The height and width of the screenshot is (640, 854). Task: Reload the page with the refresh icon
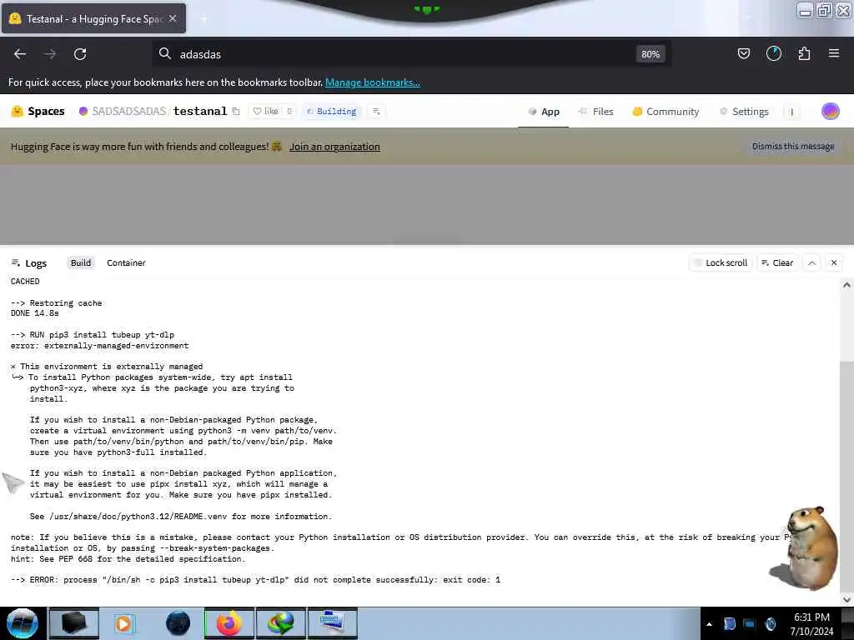[x=80, y=54]
